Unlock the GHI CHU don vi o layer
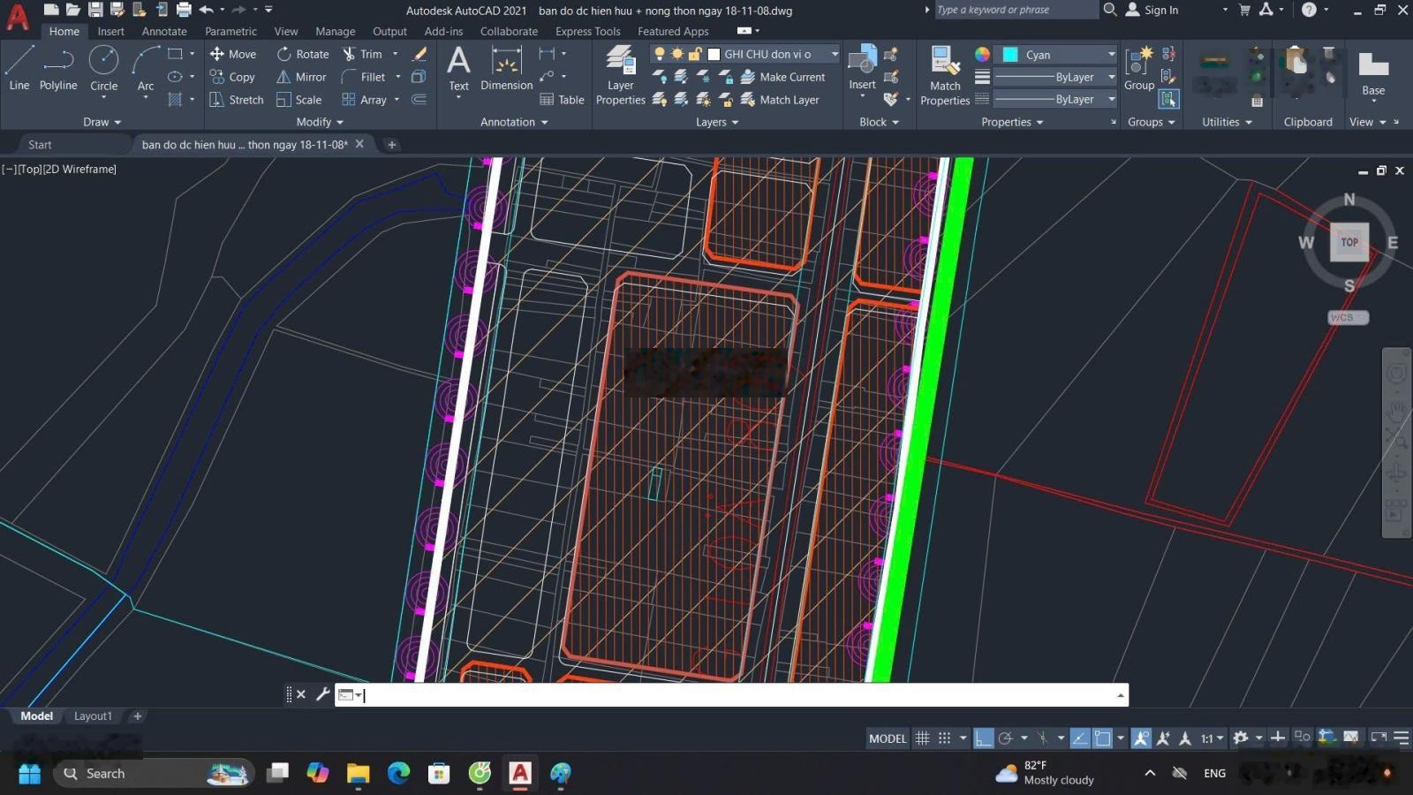 pyautogui.click(x=696, y=54)
